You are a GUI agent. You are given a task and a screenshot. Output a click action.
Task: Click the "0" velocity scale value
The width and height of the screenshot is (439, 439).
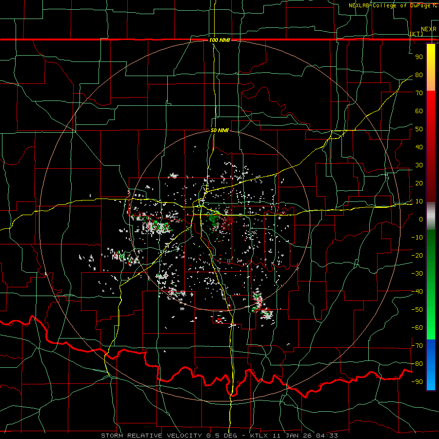coord(421,219)
